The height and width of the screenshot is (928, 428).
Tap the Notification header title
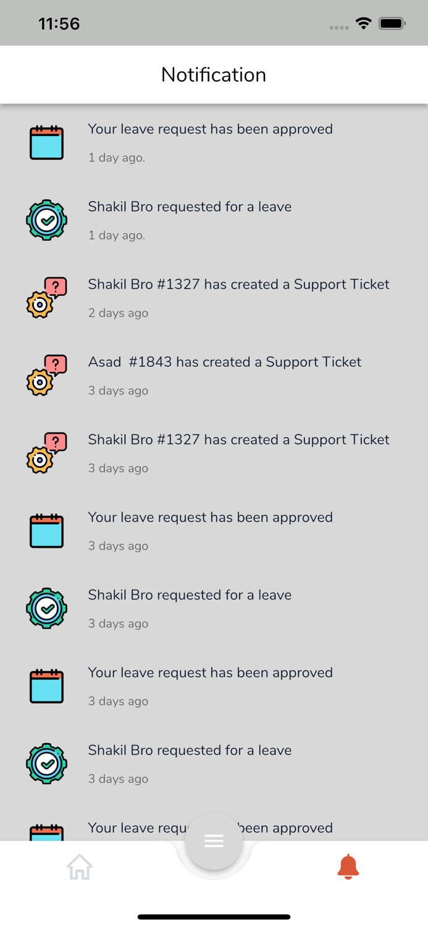coord(214,75)
